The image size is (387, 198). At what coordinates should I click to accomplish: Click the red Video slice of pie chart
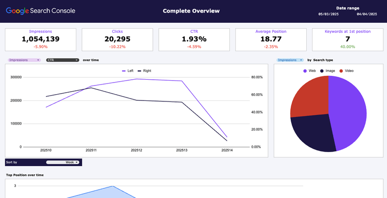311,99
